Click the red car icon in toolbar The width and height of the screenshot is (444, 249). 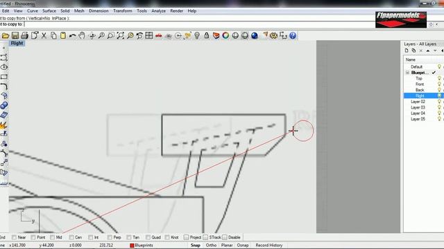[159, 35]
